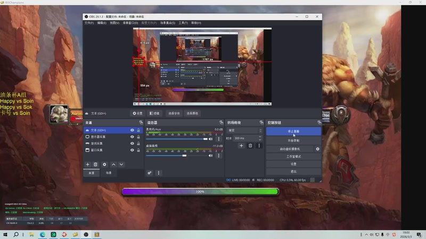Adjust the 300 ms duration stepper arrows
The height and width of the screenshot is (239, 426).
[260, 138]
